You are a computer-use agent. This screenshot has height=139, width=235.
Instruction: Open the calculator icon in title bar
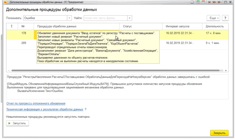coord(197,2)
